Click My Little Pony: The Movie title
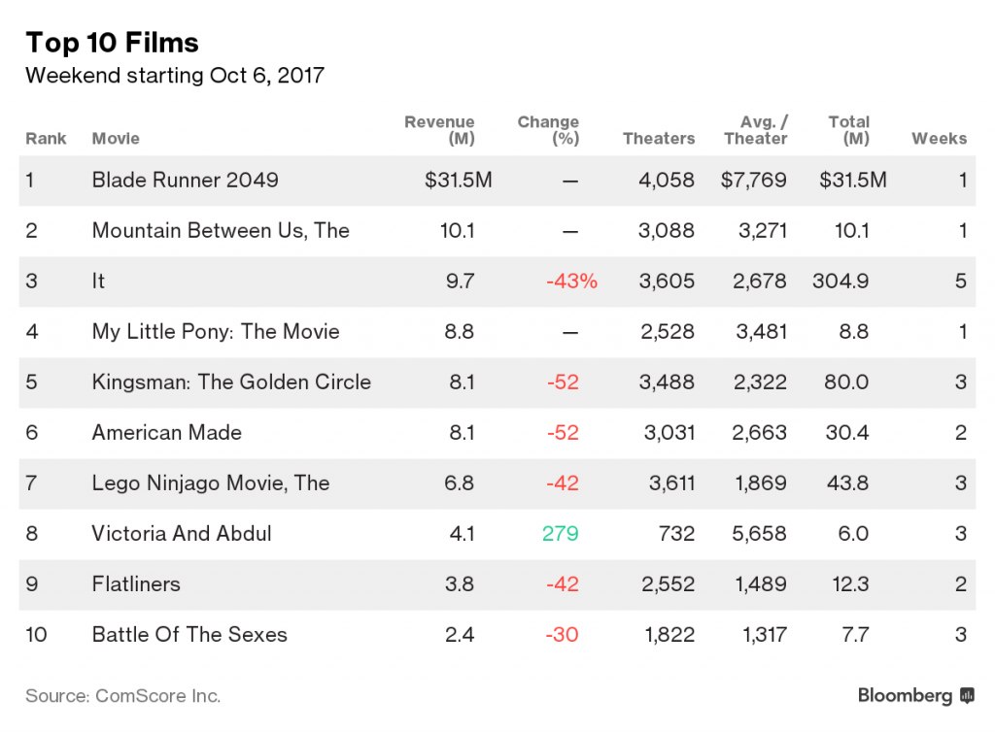The image size is (995, 732). [216, 331]
